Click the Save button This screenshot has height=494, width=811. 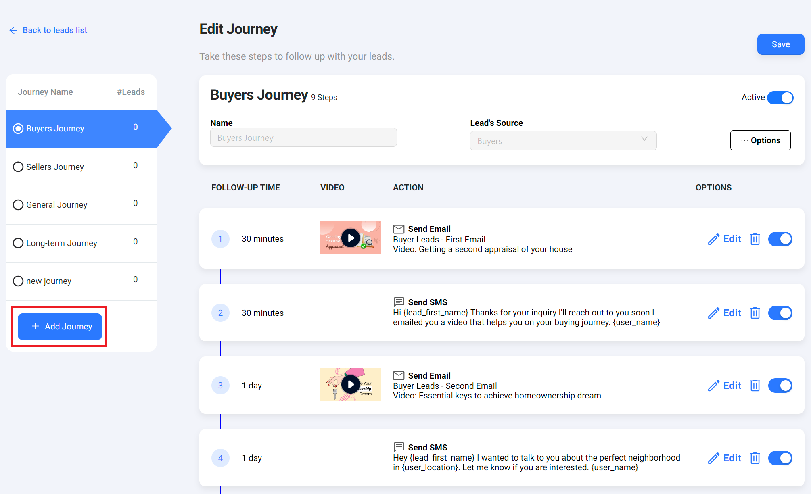click(x=780, y=44)
